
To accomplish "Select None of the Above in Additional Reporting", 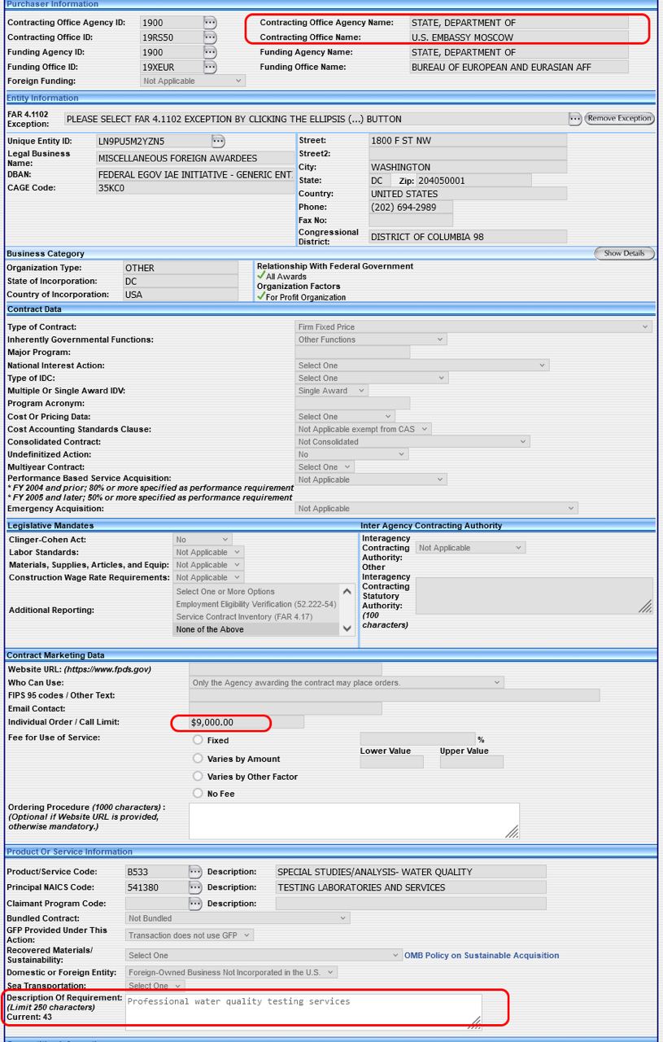I will click(x=256, y=629).
